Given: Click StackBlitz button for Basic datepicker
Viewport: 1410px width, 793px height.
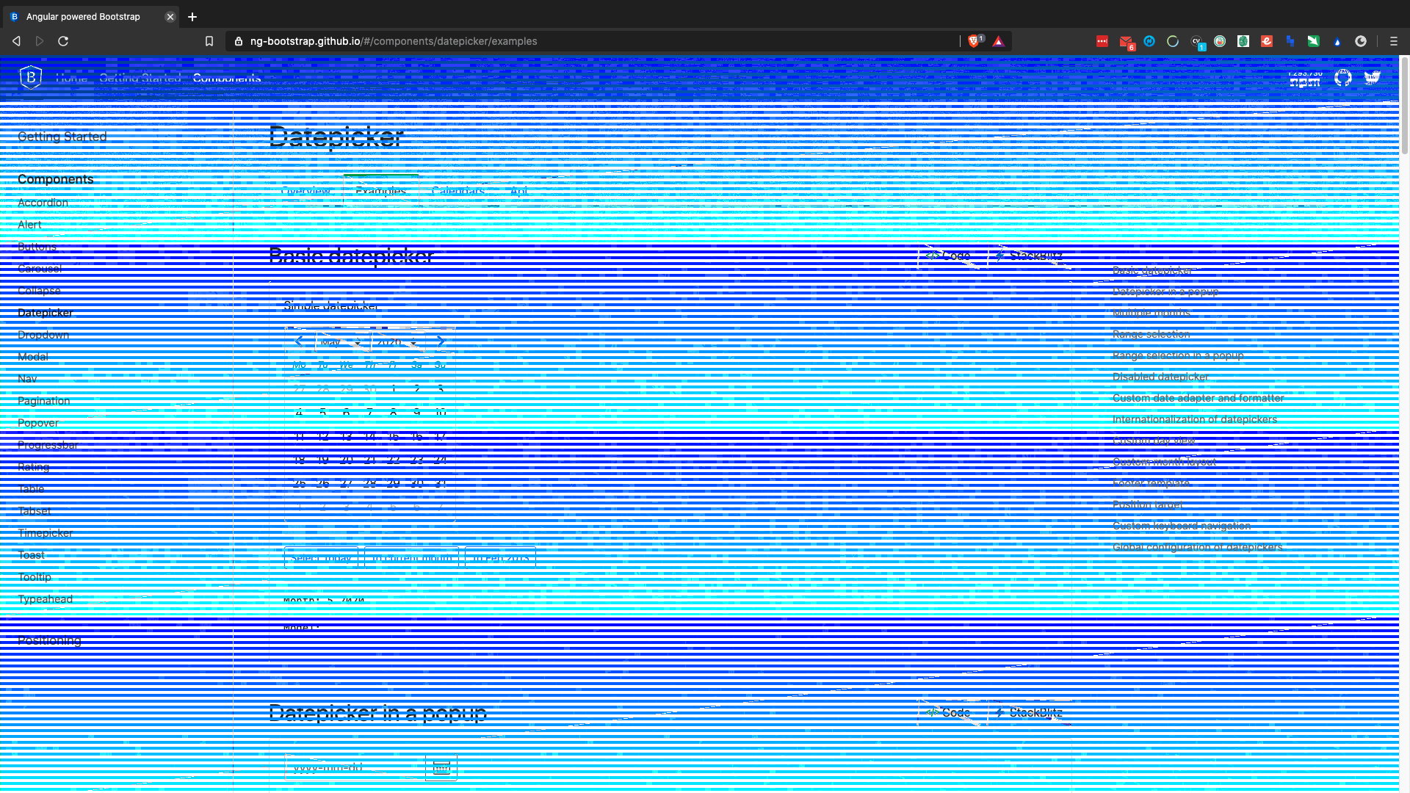Looking at the screenshot, I should [x=1028, y=256].
